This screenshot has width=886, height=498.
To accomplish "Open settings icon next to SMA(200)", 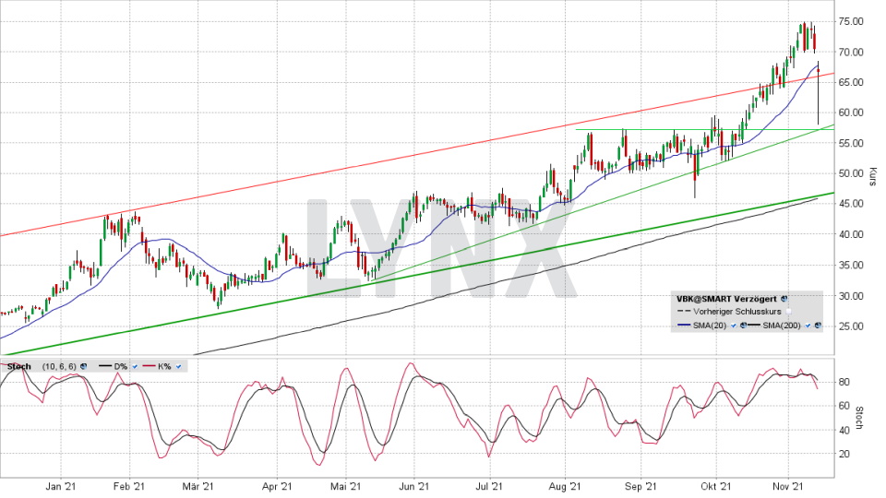I will click(819, 326).
